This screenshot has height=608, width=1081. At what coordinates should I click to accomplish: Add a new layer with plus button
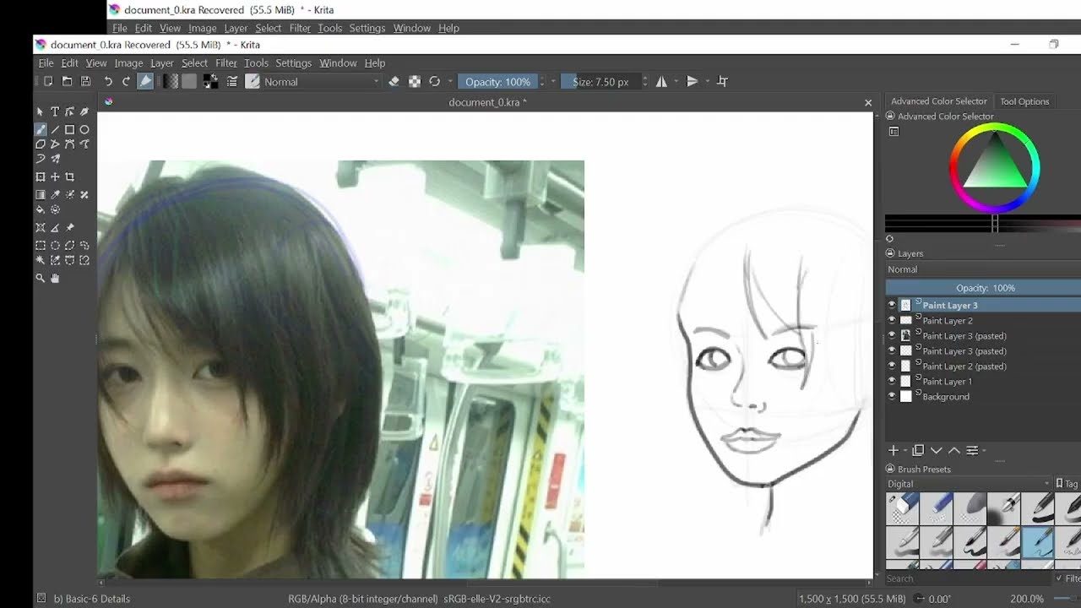893,450
